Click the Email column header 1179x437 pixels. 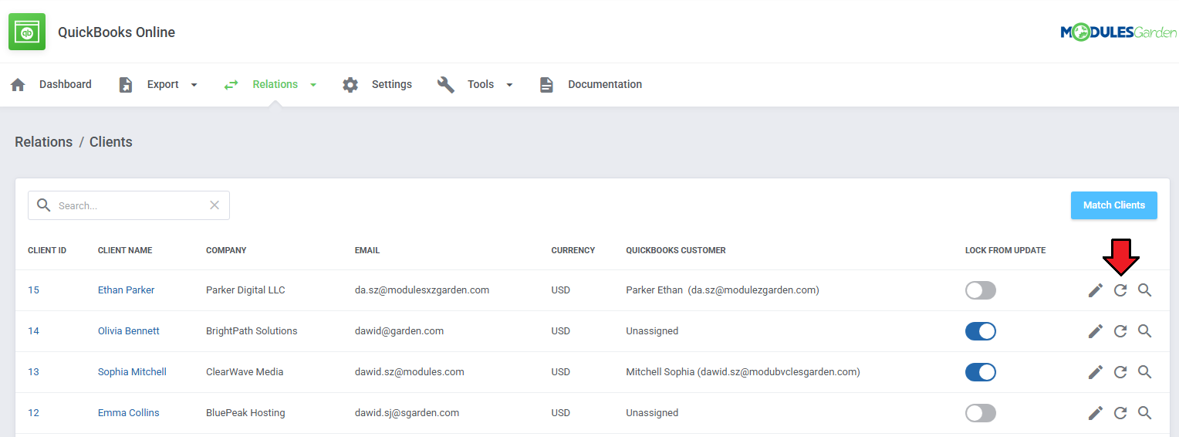click(x=367, y=250)
